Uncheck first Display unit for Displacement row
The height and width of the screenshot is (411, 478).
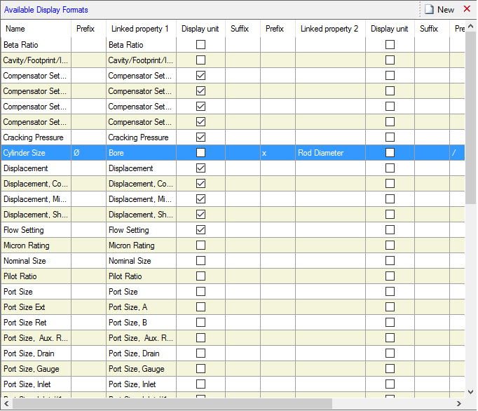(200, 168)
